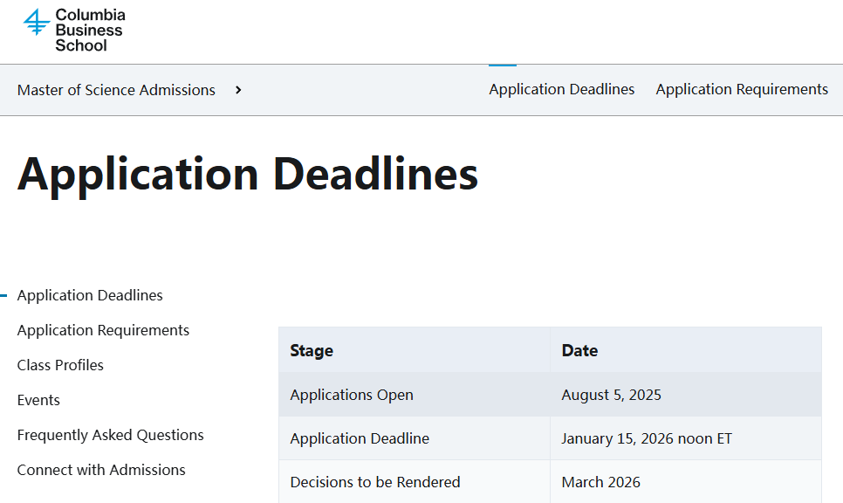The height and width of the screenshot is (503, 843).
Task: Select the Application Deadlines tab in top navigation
Action: coord(561,89)
